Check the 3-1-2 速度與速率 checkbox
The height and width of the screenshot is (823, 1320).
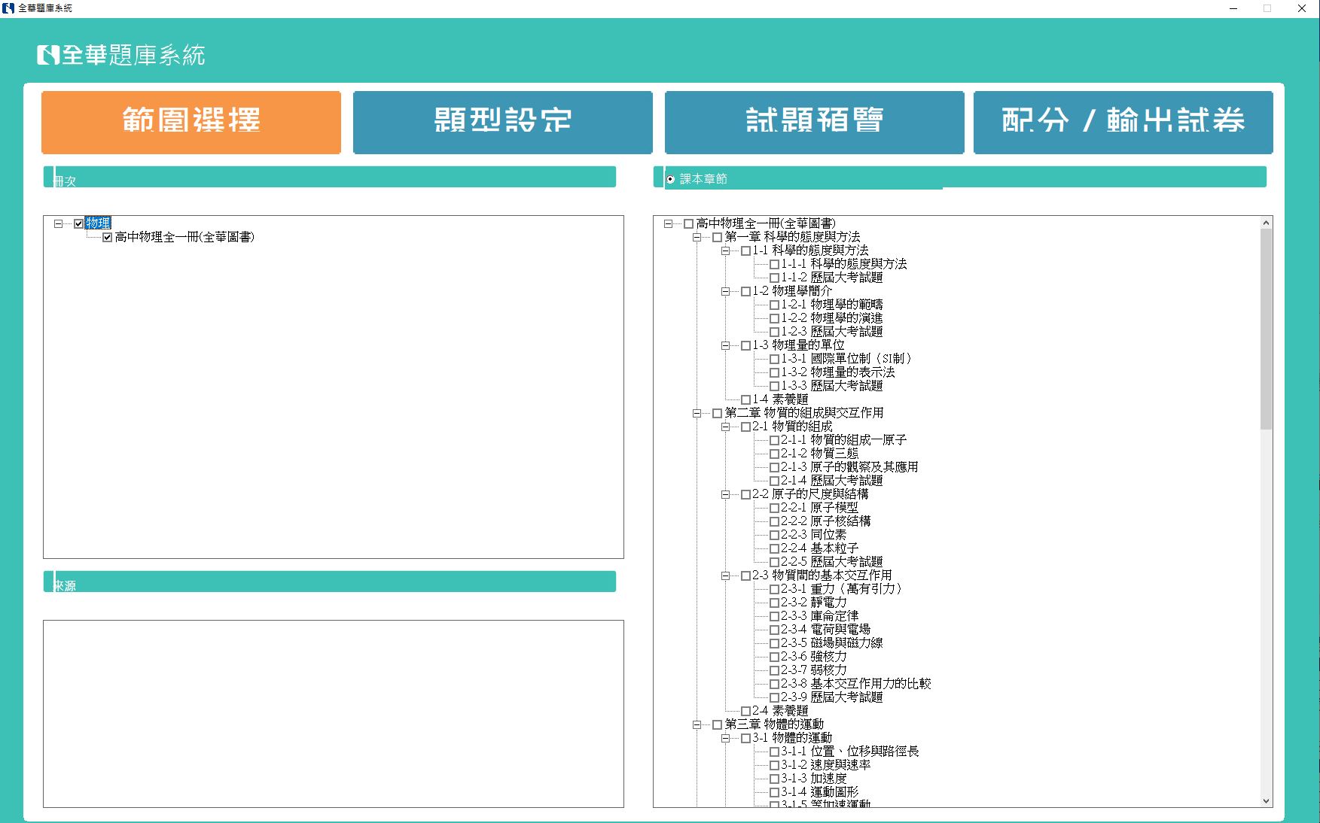774,765
